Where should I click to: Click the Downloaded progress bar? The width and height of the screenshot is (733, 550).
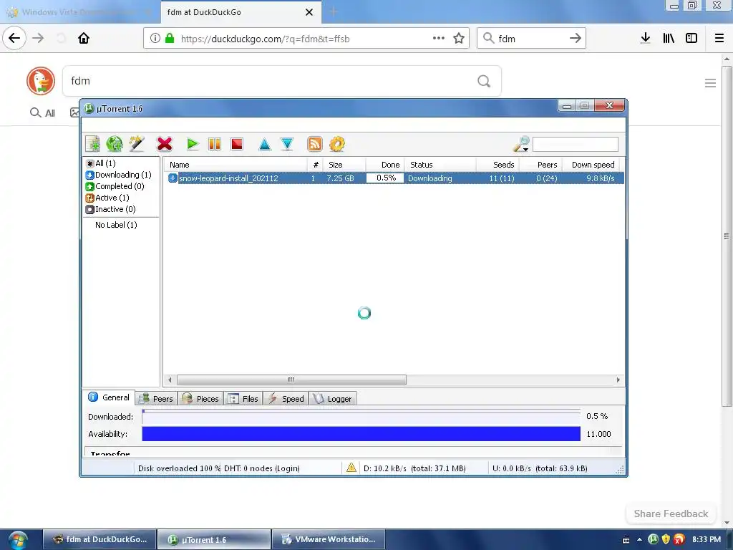click(361, 416)
